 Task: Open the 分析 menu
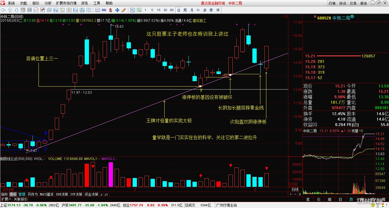pyautogui.click(x=48, y=3)
